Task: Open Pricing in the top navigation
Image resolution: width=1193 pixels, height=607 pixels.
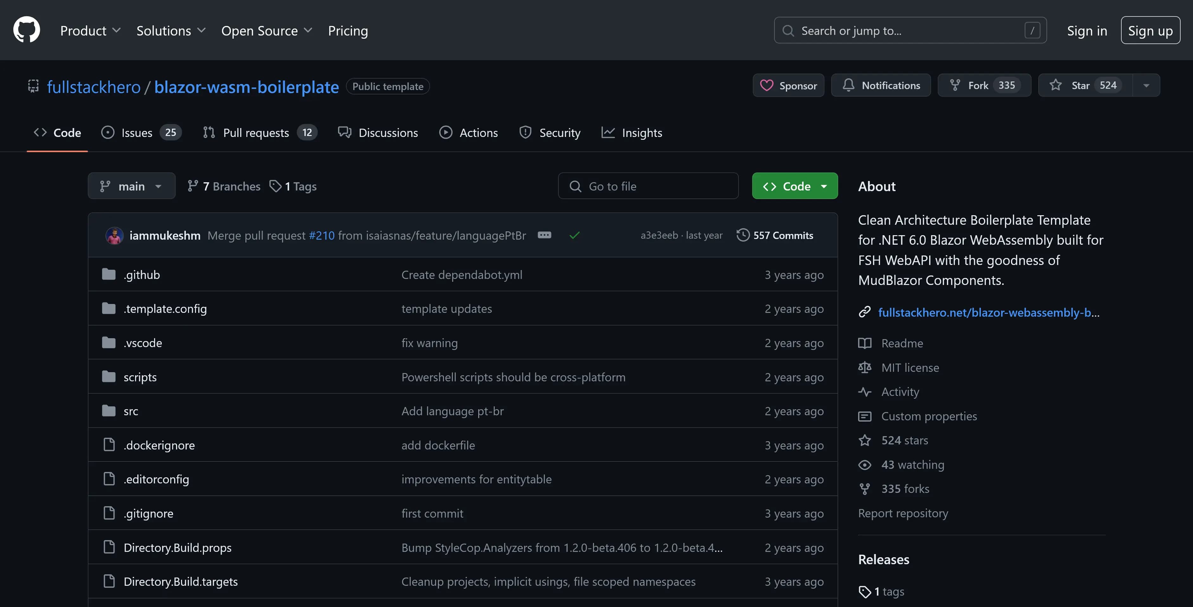Action: coord(348,30)
